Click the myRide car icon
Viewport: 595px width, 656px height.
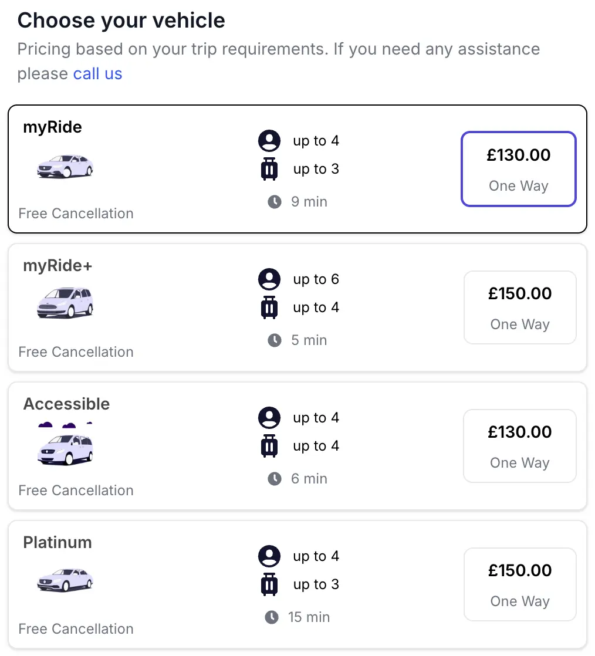[65, 166]
